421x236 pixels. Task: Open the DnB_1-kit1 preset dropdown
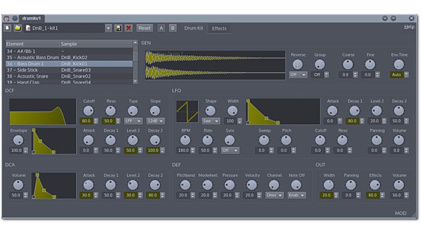(108, 28)
